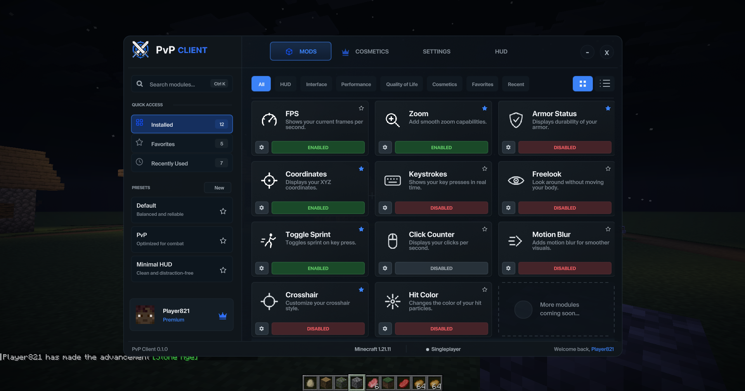Open settings gear for Zoom module

[385, 147]
